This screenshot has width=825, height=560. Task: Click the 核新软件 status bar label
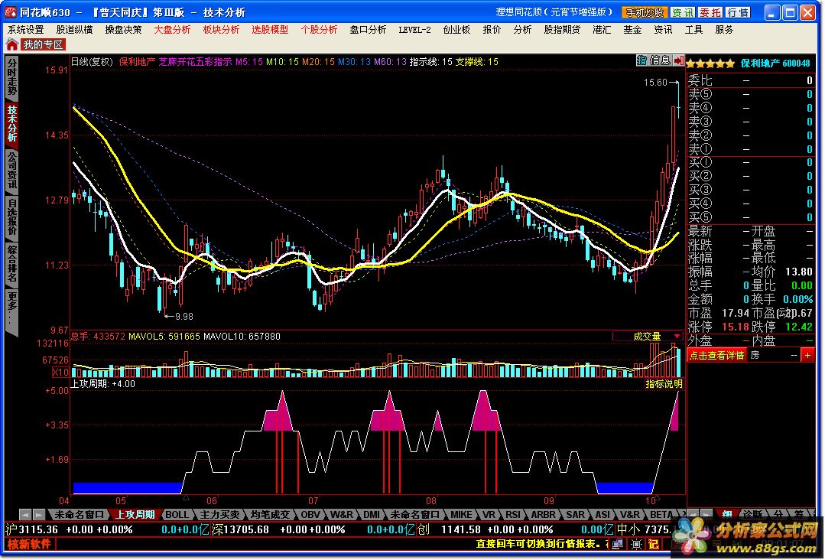click(30, 544)
